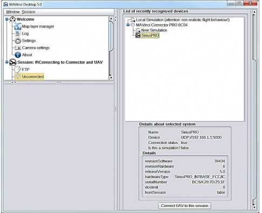Click Connect UAV to this session button
262x213 pixels.
tap(185, 205)
